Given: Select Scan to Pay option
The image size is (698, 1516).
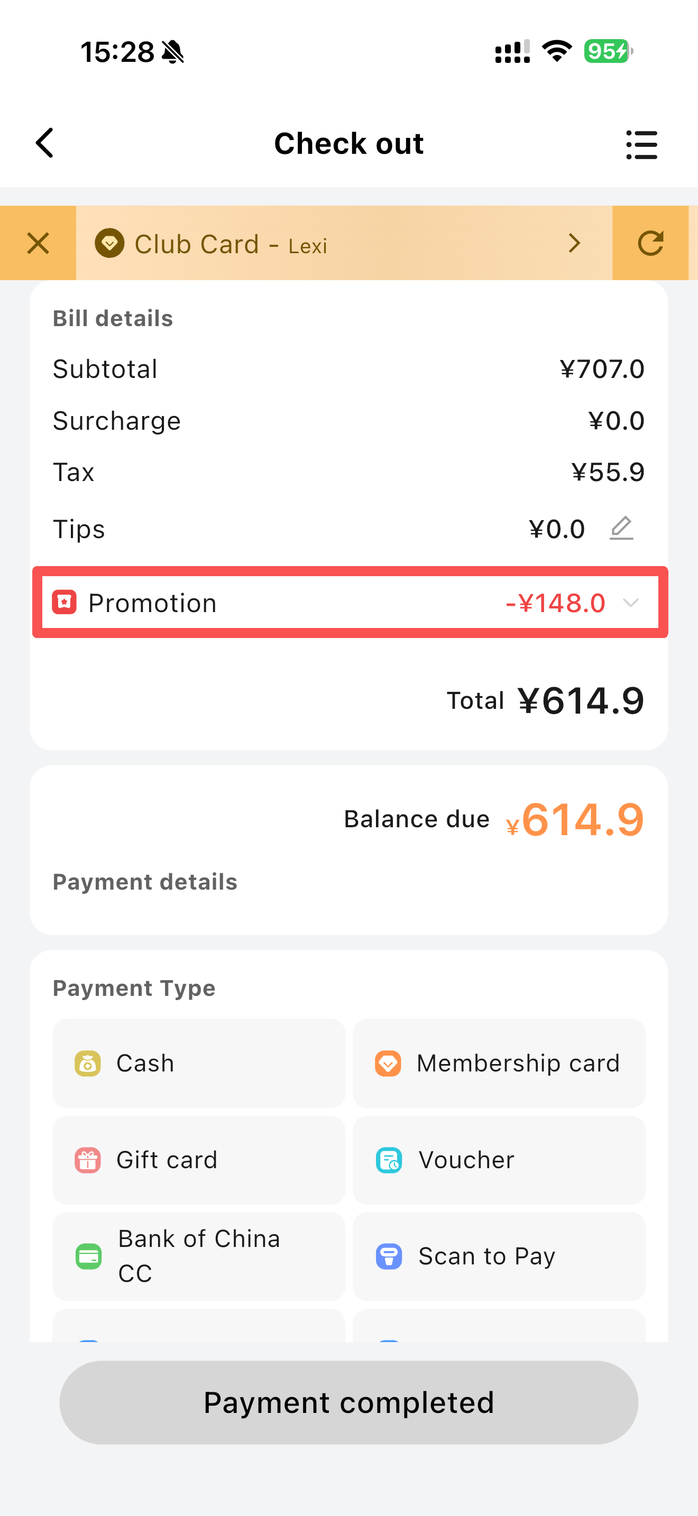Looking at the screenshot, I should [499, 1256].
